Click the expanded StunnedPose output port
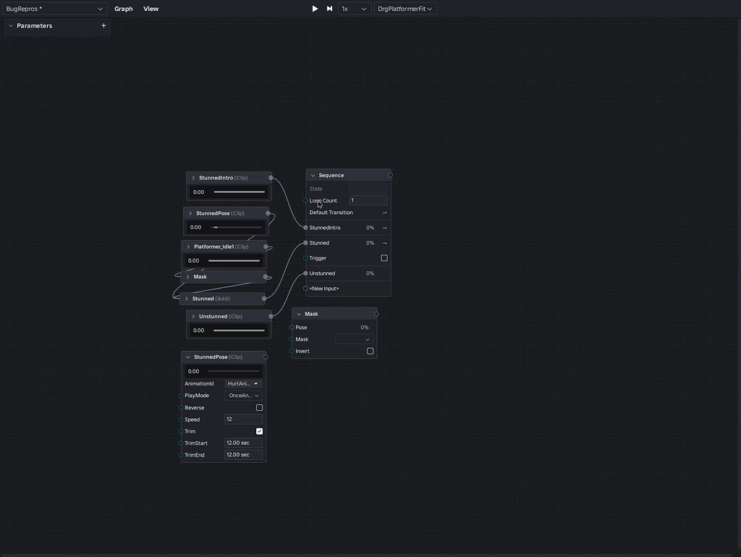Viewport: 741px width, 557px height. click(x=266, y=357)
